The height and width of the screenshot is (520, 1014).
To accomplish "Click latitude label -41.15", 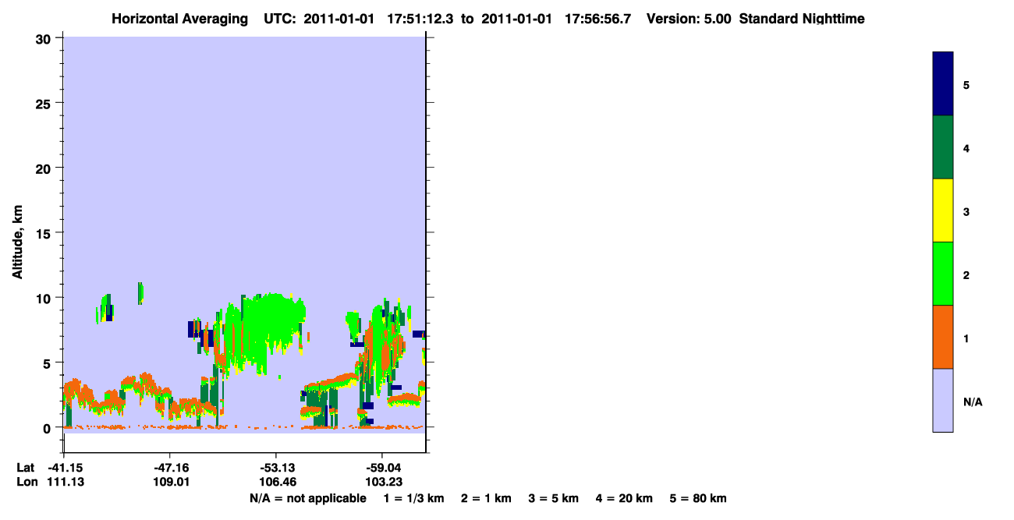I will pyautogui.click(x=66, y=468).
